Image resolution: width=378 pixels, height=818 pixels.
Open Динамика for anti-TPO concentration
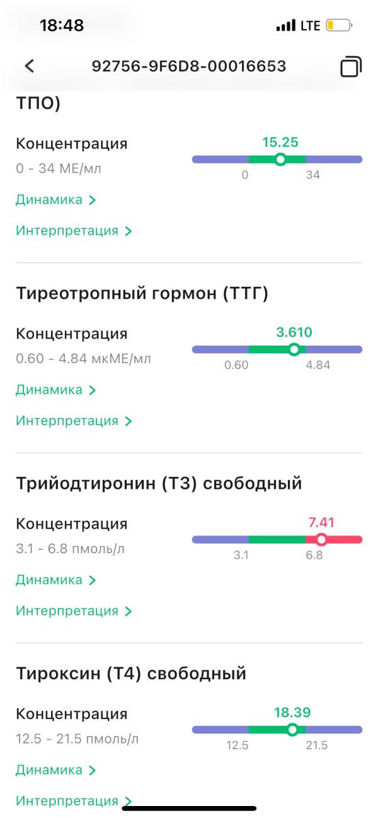(55, 200)
